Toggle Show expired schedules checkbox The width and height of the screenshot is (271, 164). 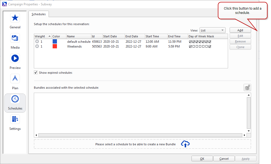click(36, 73)
